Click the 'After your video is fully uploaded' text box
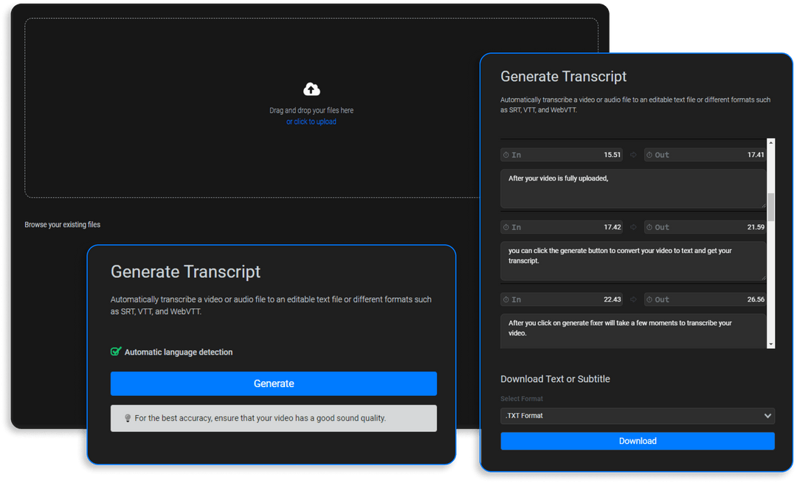Image resolution: width=797 pixels, height=483 pixels. pos(633,189)
